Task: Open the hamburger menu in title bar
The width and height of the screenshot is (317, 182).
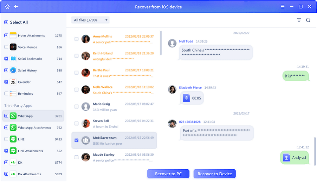Action: 283,7
